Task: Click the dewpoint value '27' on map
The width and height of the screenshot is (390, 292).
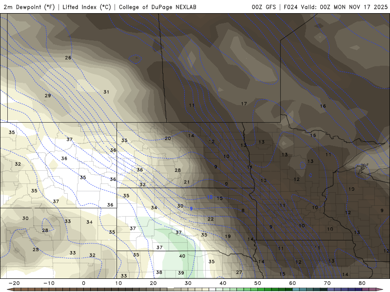Action: click(239, 273)
